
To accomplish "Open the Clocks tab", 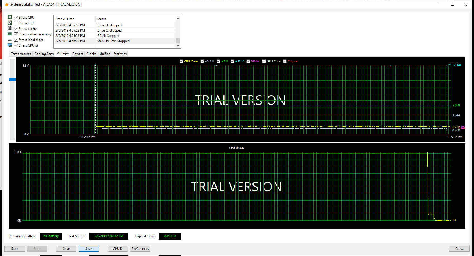I will click(91, 54).
